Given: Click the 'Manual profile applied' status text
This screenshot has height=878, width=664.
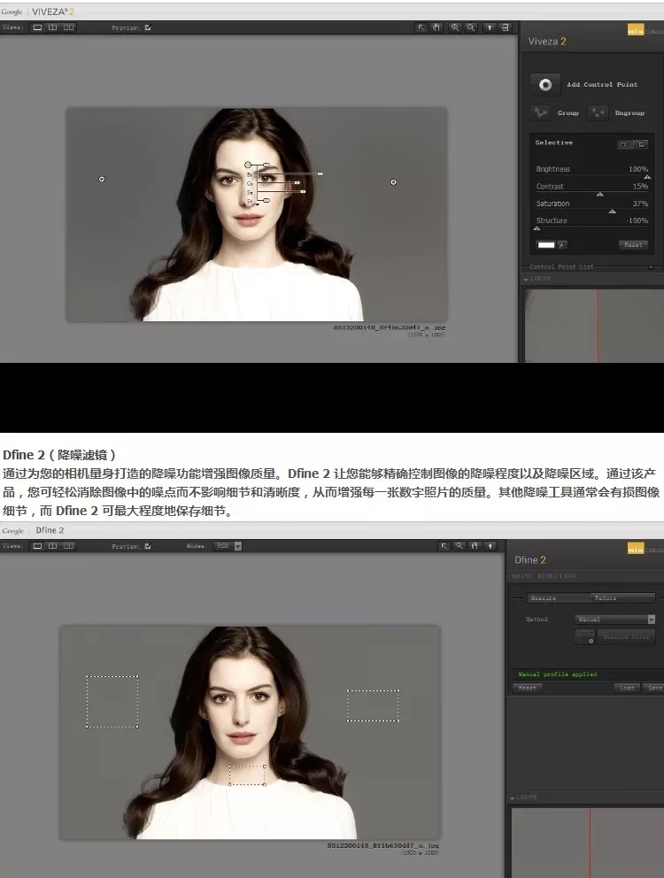Looking at the screenshot, I should [x=558, y=674].
